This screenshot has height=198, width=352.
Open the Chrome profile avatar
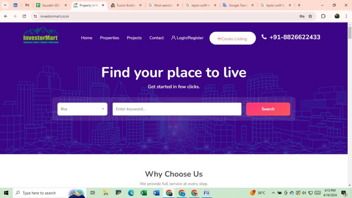pyautogui.click(x=337, y=16)
